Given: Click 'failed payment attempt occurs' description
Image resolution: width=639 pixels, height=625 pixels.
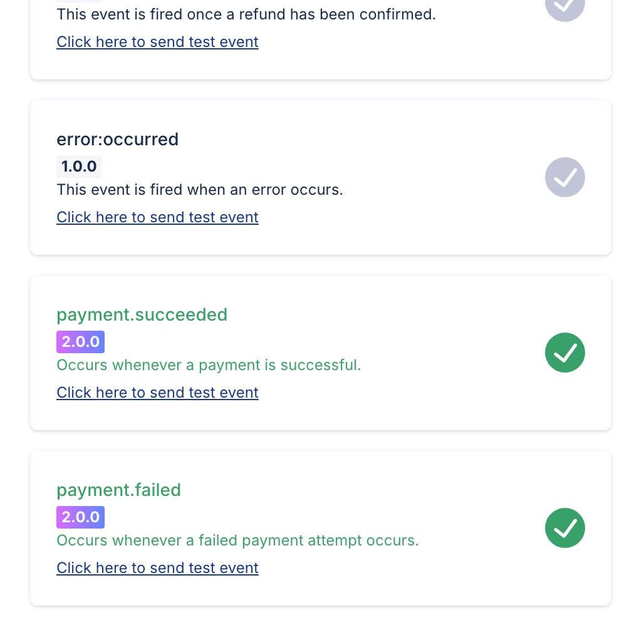Looking at the screenshot, I should (237, 540).
